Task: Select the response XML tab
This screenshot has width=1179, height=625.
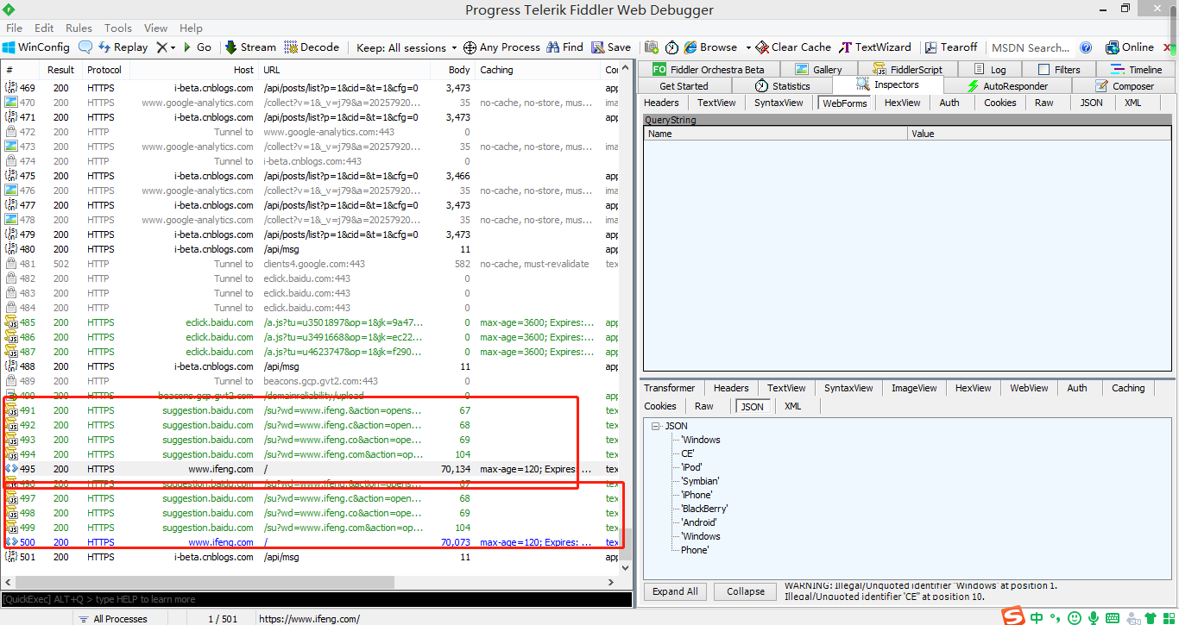Action: 792,406
